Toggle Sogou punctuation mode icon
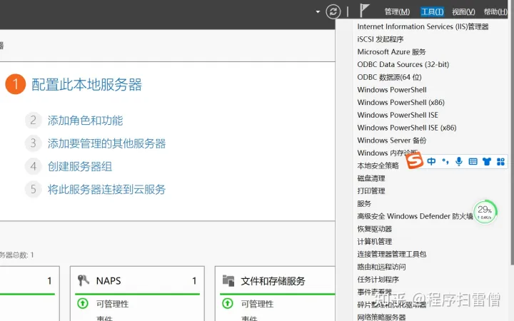Screen dimensions: 514x321 [445, 161]
